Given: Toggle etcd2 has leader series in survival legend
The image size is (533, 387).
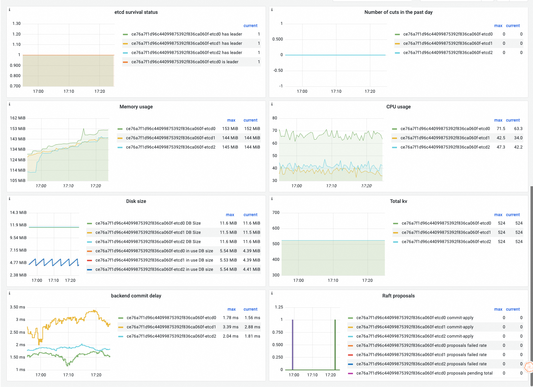Looking at the screenshot, I should click(187, 53).
